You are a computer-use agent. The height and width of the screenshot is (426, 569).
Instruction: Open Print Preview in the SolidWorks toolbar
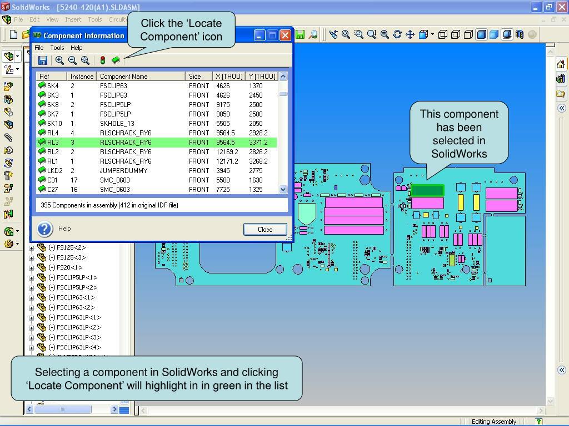(x=313, y=34)
